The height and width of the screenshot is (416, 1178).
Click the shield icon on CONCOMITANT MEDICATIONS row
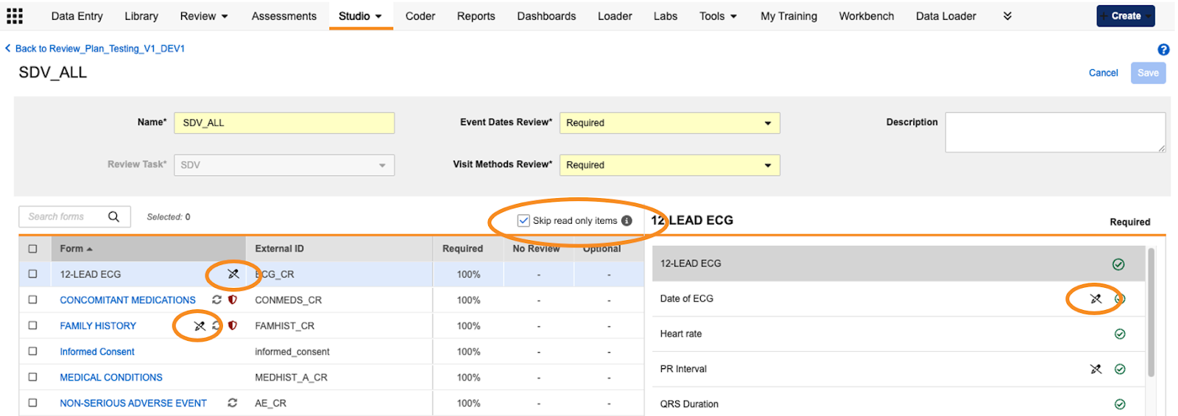(233, 300)
